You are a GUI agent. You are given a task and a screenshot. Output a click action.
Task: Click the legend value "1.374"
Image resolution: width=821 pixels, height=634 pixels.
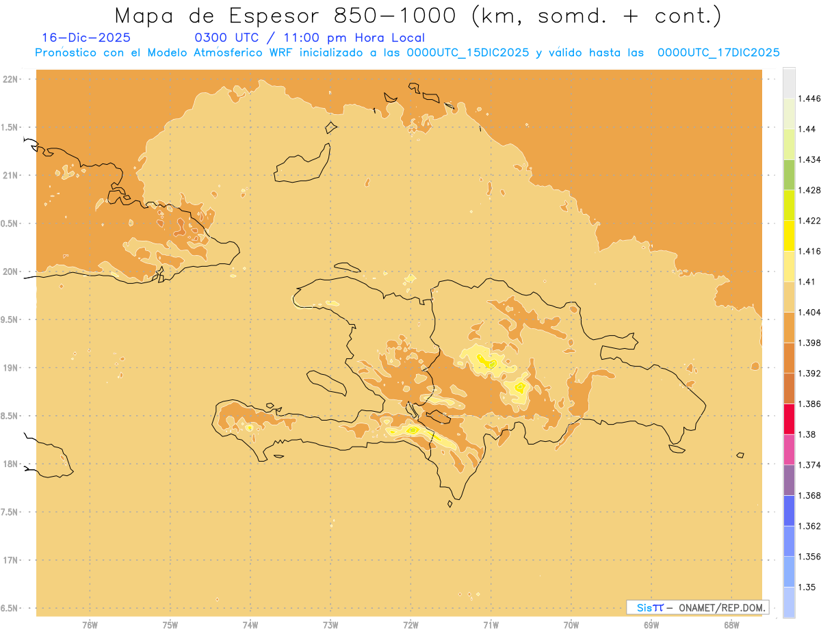(809, 465)
